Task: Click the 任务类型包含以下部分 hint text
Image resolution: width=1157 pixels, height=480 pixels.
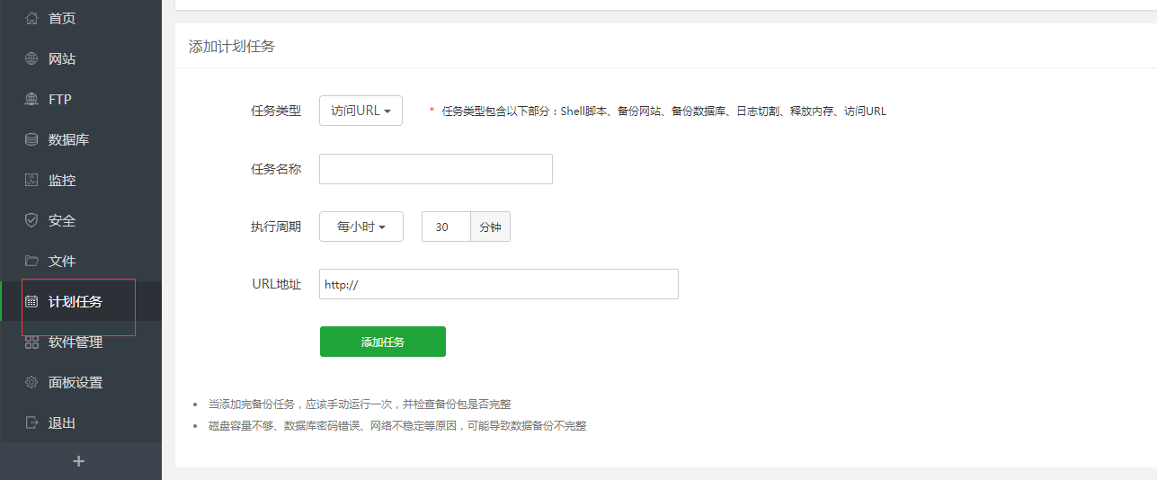Action: 664,111
